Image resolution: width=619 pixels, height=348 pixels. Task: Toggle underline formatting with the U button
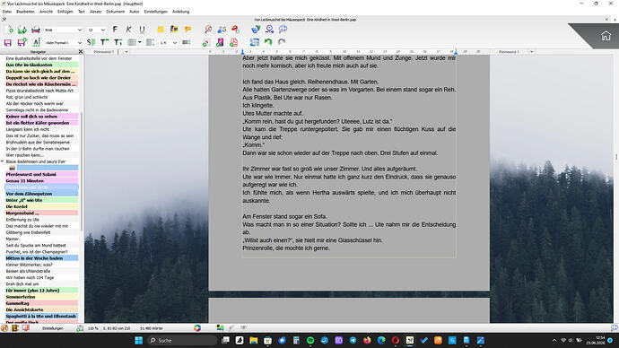[x=142, y=30]
